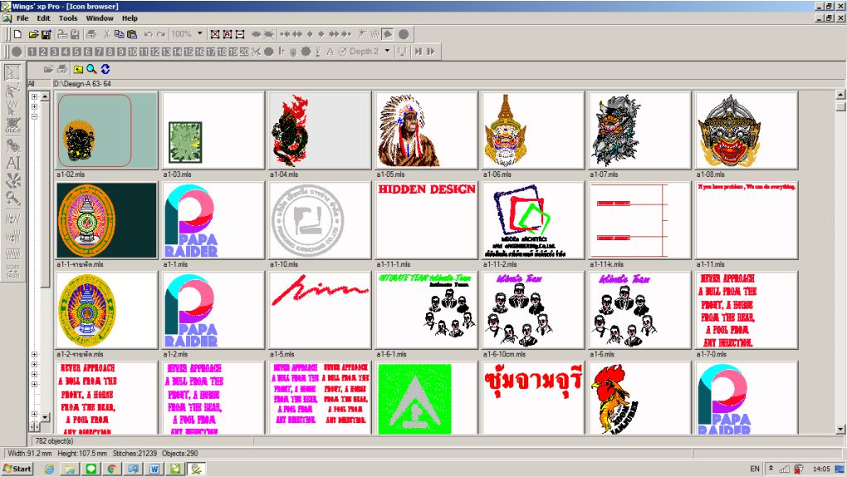Select the lettering AI tool in sidebar
Image resolution: width=847 pixels, height=477 pixels.
coord(12,163)
